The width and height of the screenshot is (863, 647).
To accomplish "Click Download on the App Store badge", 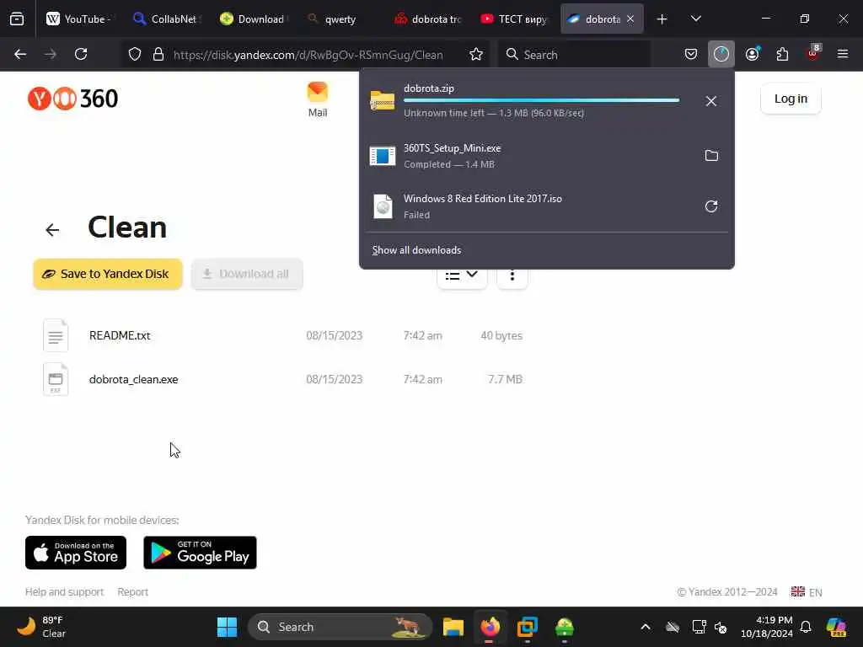I will 76,553.
